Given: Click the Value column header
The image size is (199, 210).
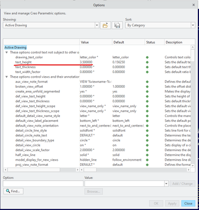Looking at the screenshot, I should click(96, 42).
